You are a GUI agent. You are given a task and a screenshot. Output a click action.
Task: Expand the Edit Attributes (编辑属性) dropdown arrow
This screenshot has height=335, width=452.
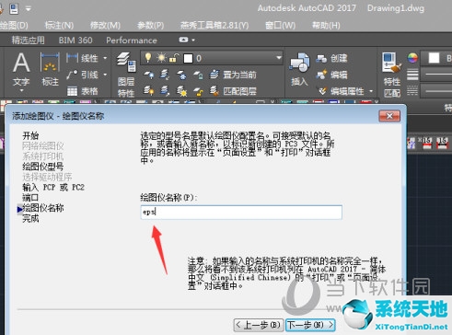pyautogui.click(x=371, y=91)
